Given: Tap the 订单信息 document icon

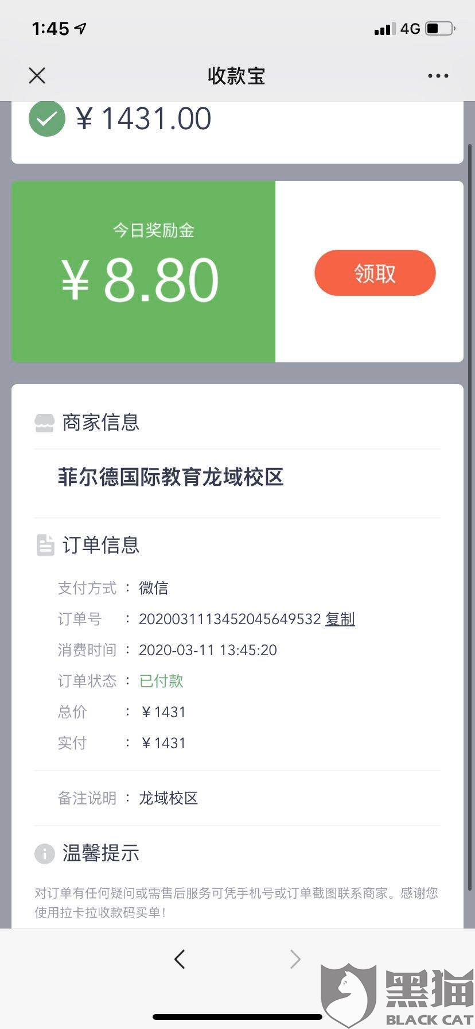Looking at the screenshot, I should pos(45,545).
